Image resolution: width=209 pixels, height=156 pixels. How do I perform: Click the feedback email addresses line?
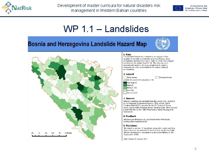[x=147, y=120]
